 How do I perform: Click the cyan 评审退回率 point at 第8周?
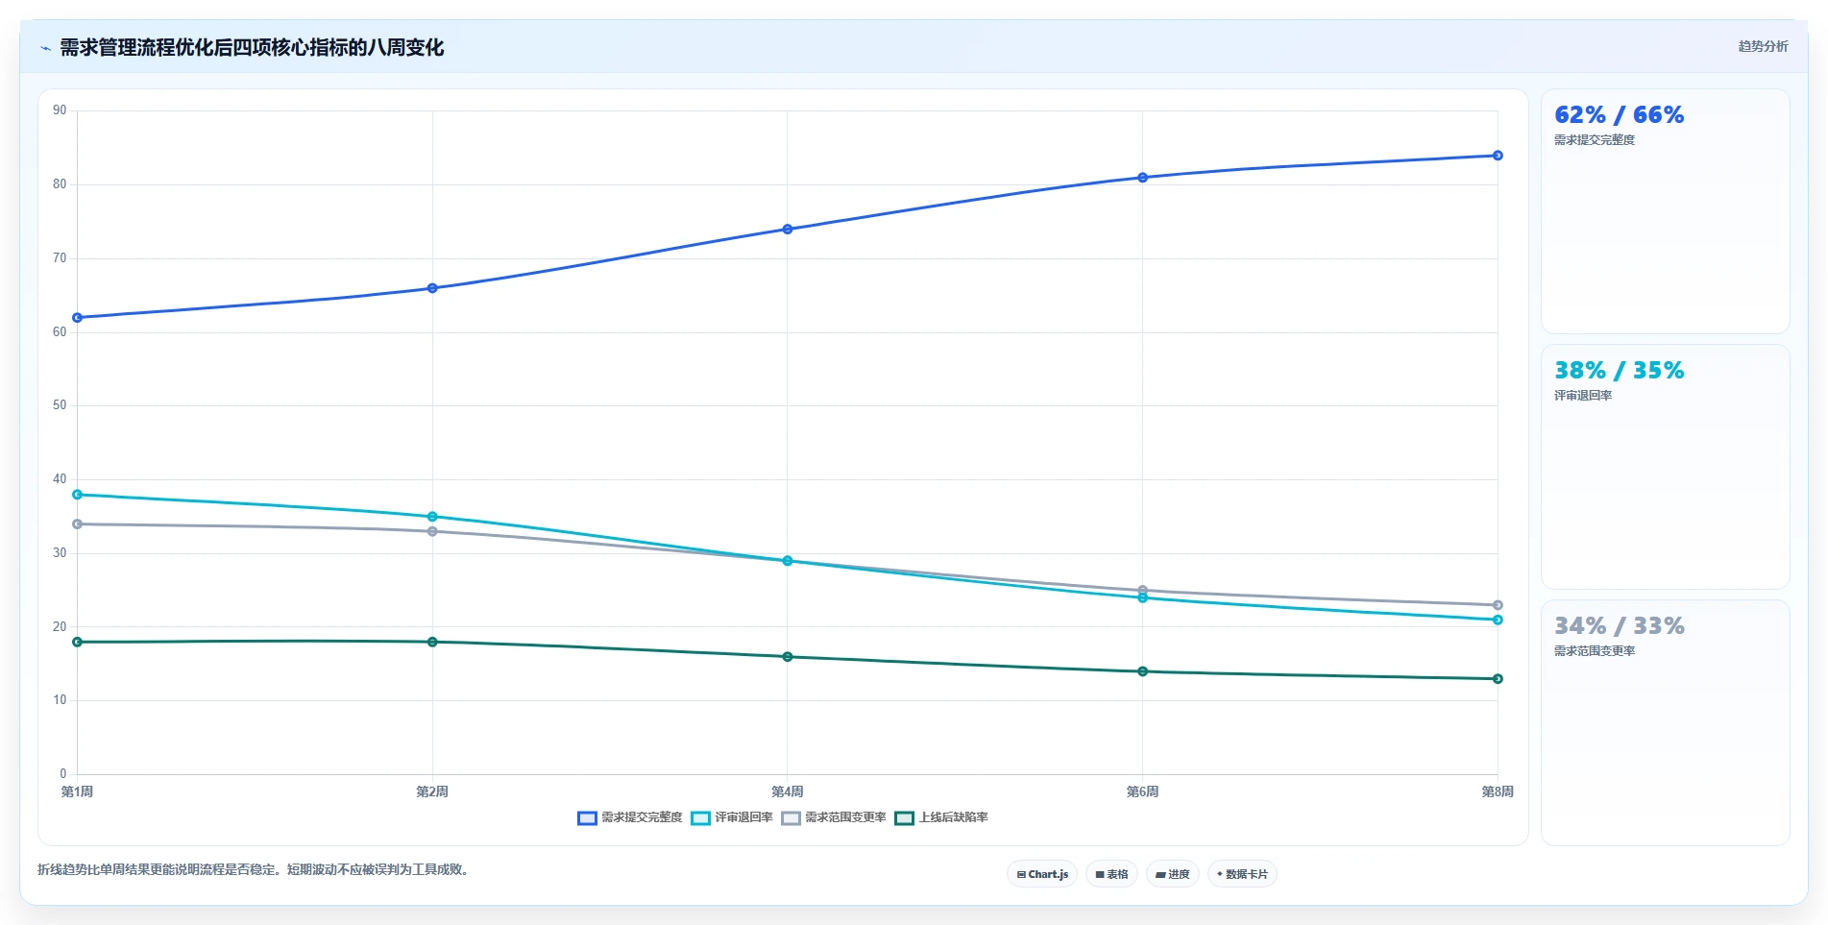(x=1498, y=621)
